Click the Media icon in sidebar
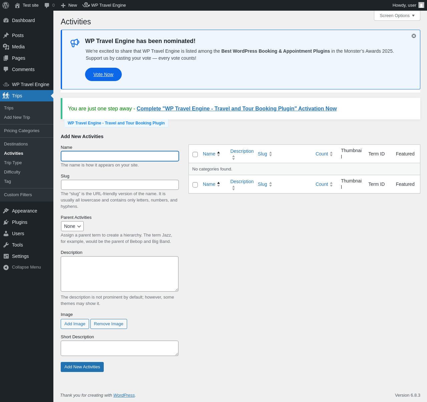427x402 pixels. click(x=6, y=47)
